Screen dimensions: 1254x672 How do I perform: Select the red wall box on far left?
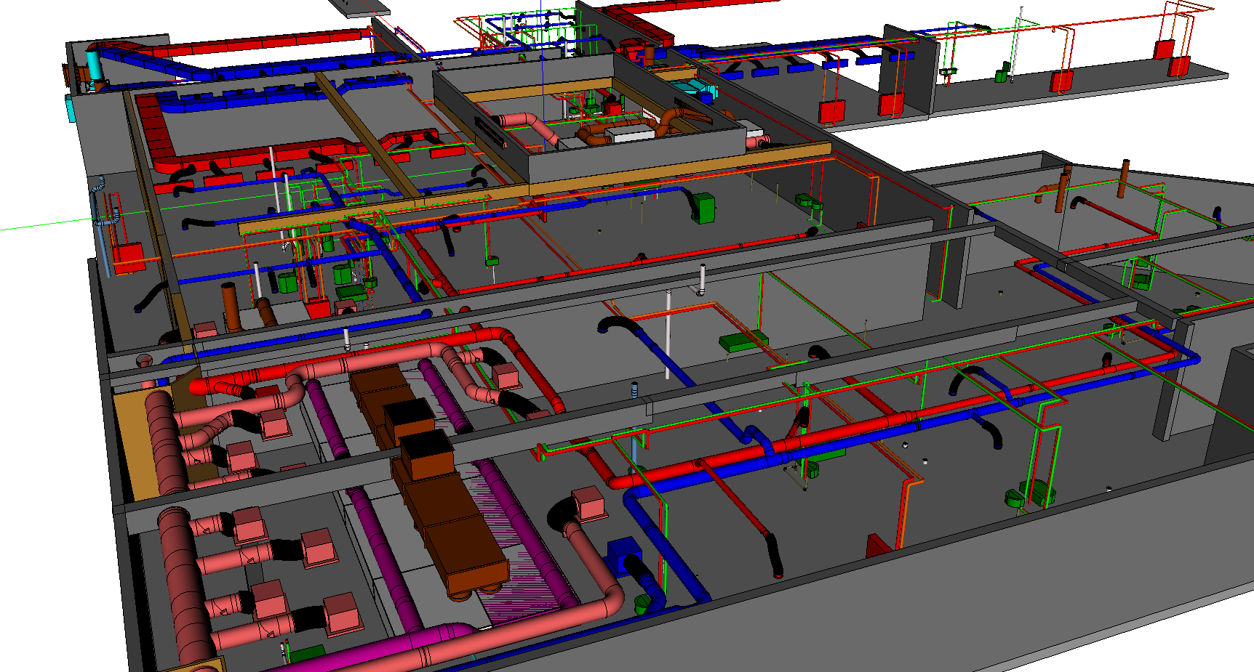(x=129, y=258)
